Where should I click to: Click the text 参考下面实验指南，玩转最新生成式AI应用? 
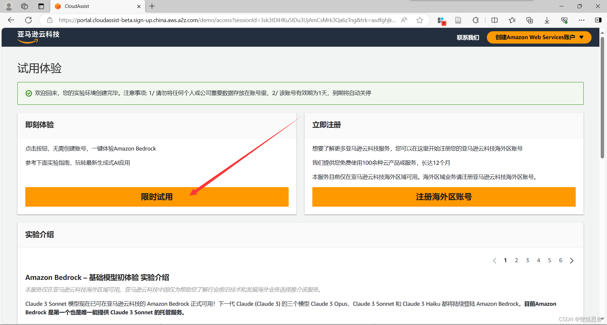point(78,163)
